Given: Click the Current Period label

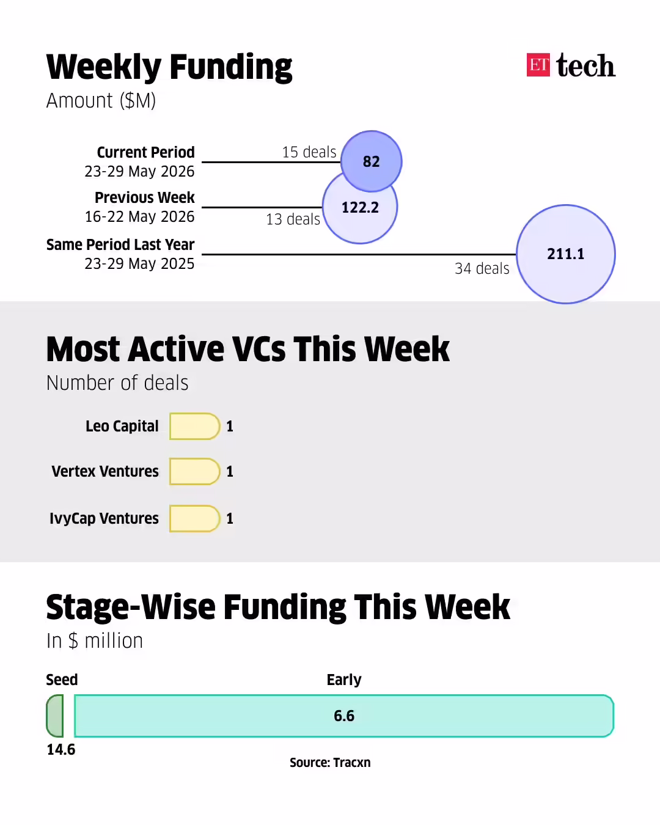Looking at the screenshot, I should [x=145, y=152].
